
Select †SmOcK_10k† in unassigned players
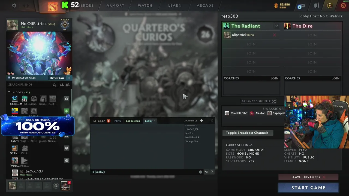tap(237, 113)
